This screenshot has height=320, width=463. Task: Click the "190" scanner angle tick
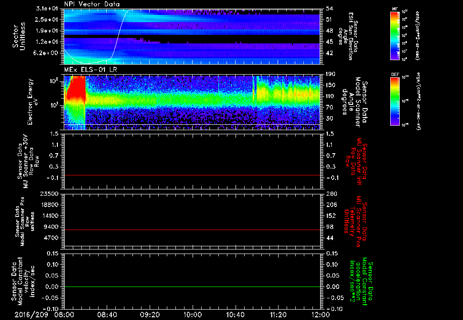(x=331, y=74)
